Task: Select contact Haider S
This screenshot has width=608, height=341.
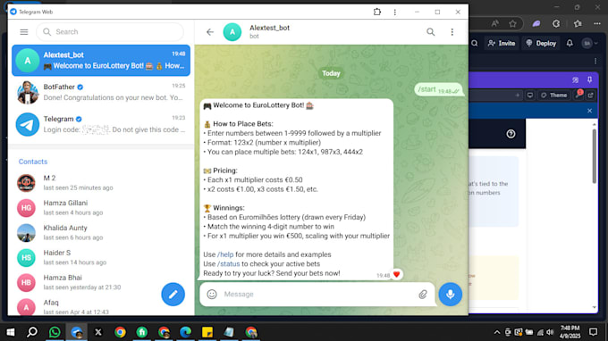Action: click(x=101, y=257)
